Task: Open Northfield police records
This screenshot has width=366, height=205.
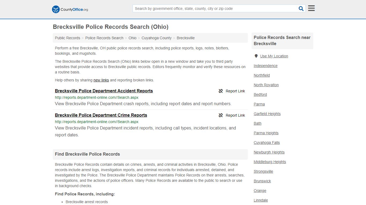Action: coord(262,75)
